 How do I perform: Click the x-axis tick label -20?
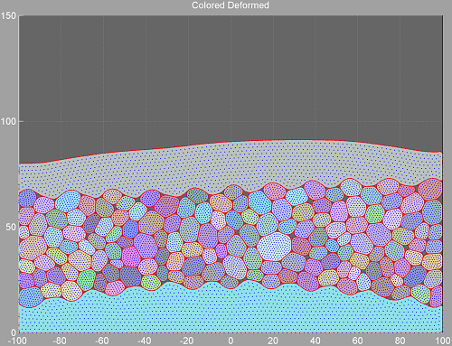pyautogui.click(x=186, y=341)
